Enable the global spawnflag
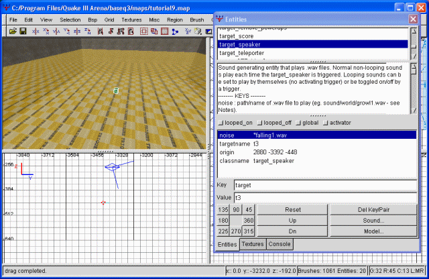The height and width of the screenshot is (279, 429). click(x=308, y=123)
